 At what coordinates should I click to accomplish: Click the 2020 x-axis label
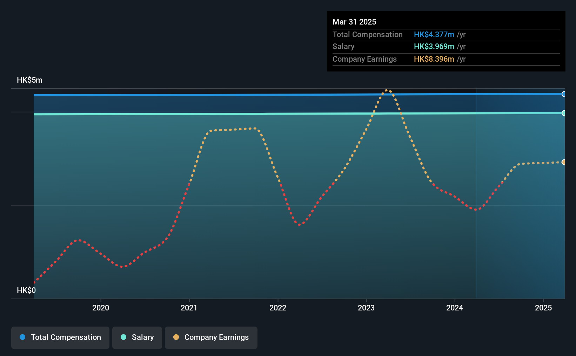coord(101,308)
